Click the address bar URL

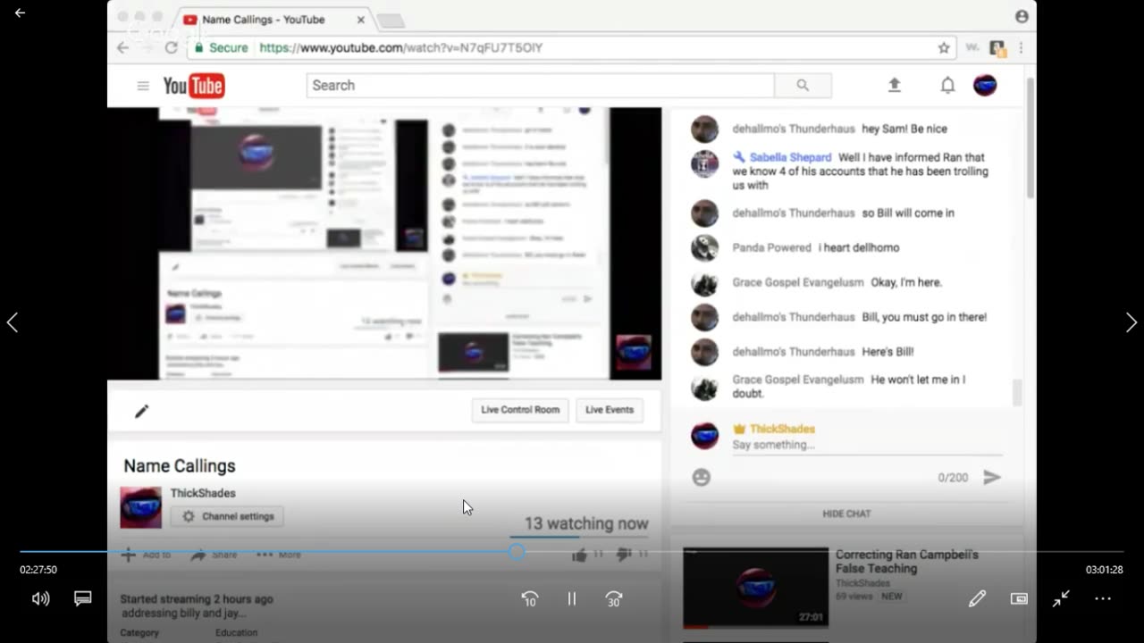401,48
